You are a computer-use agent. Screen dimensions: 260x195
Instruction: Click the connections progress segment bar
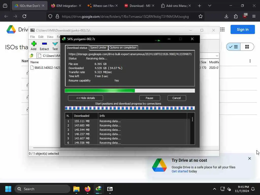point(130,108)
